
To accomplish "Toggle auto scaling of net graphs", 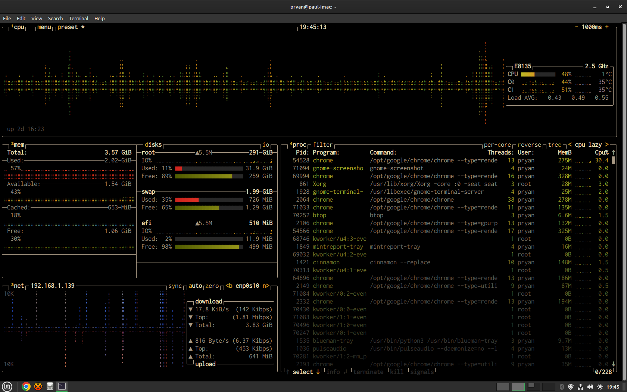I will click(x=195, y=286).
